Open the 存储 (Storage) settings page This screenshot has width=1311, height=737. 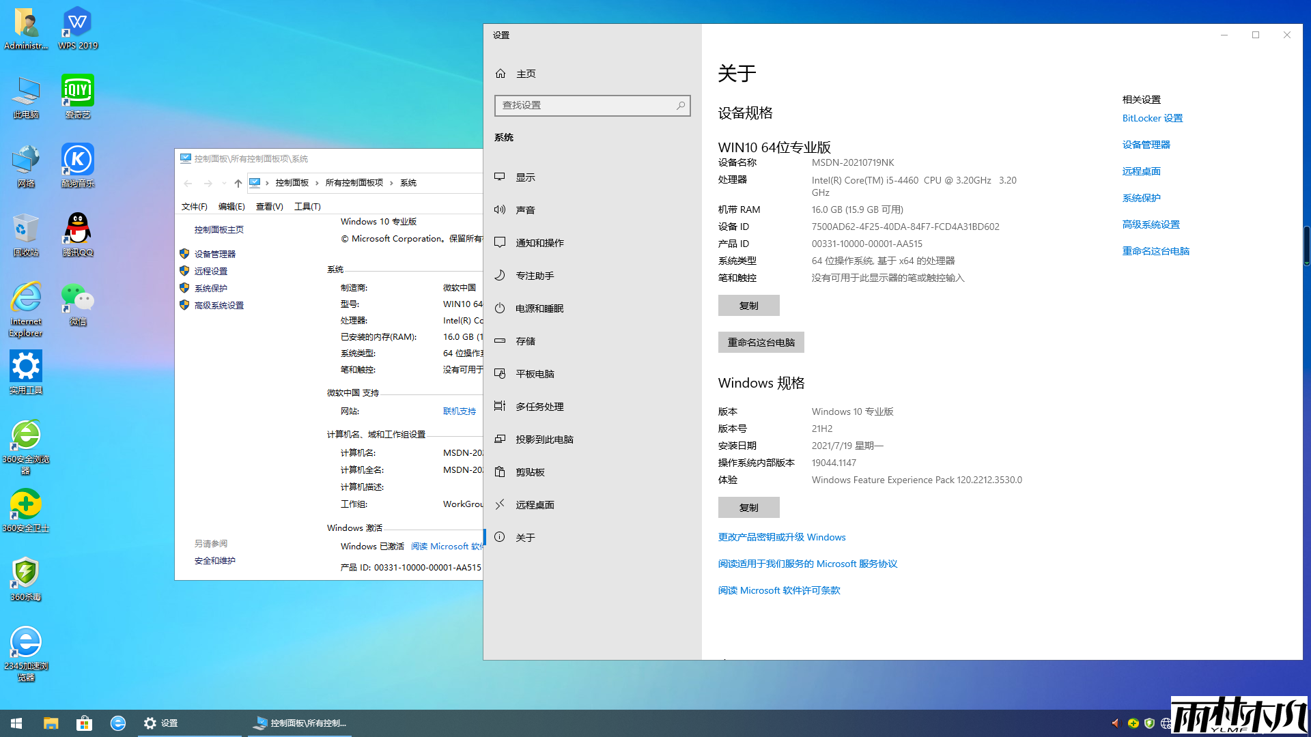pos(526,341)
